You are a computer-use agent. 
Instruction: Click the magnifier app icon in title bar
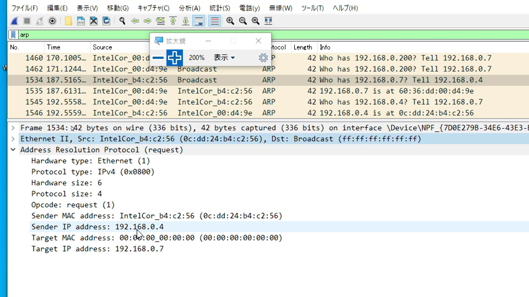pyautogui.click(x=159, y=41)
